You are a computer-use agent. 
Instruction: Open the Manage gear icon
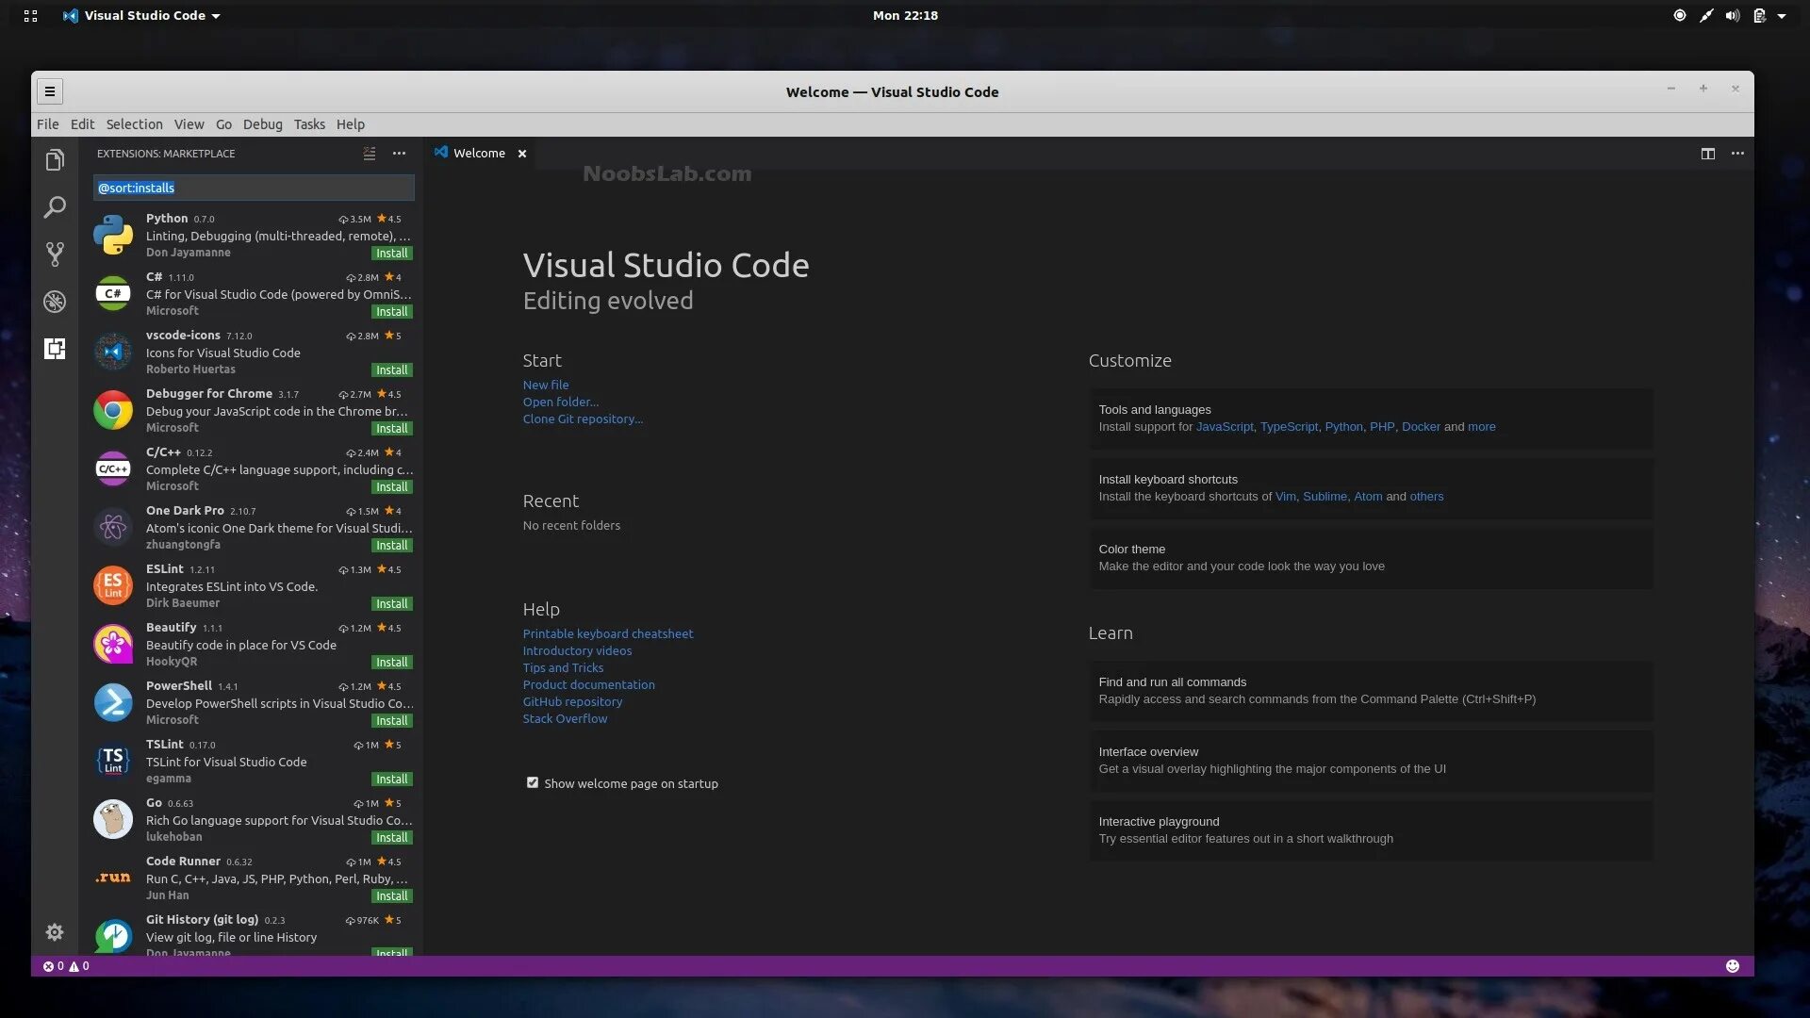pyautogui.click(x=55, y=932)
